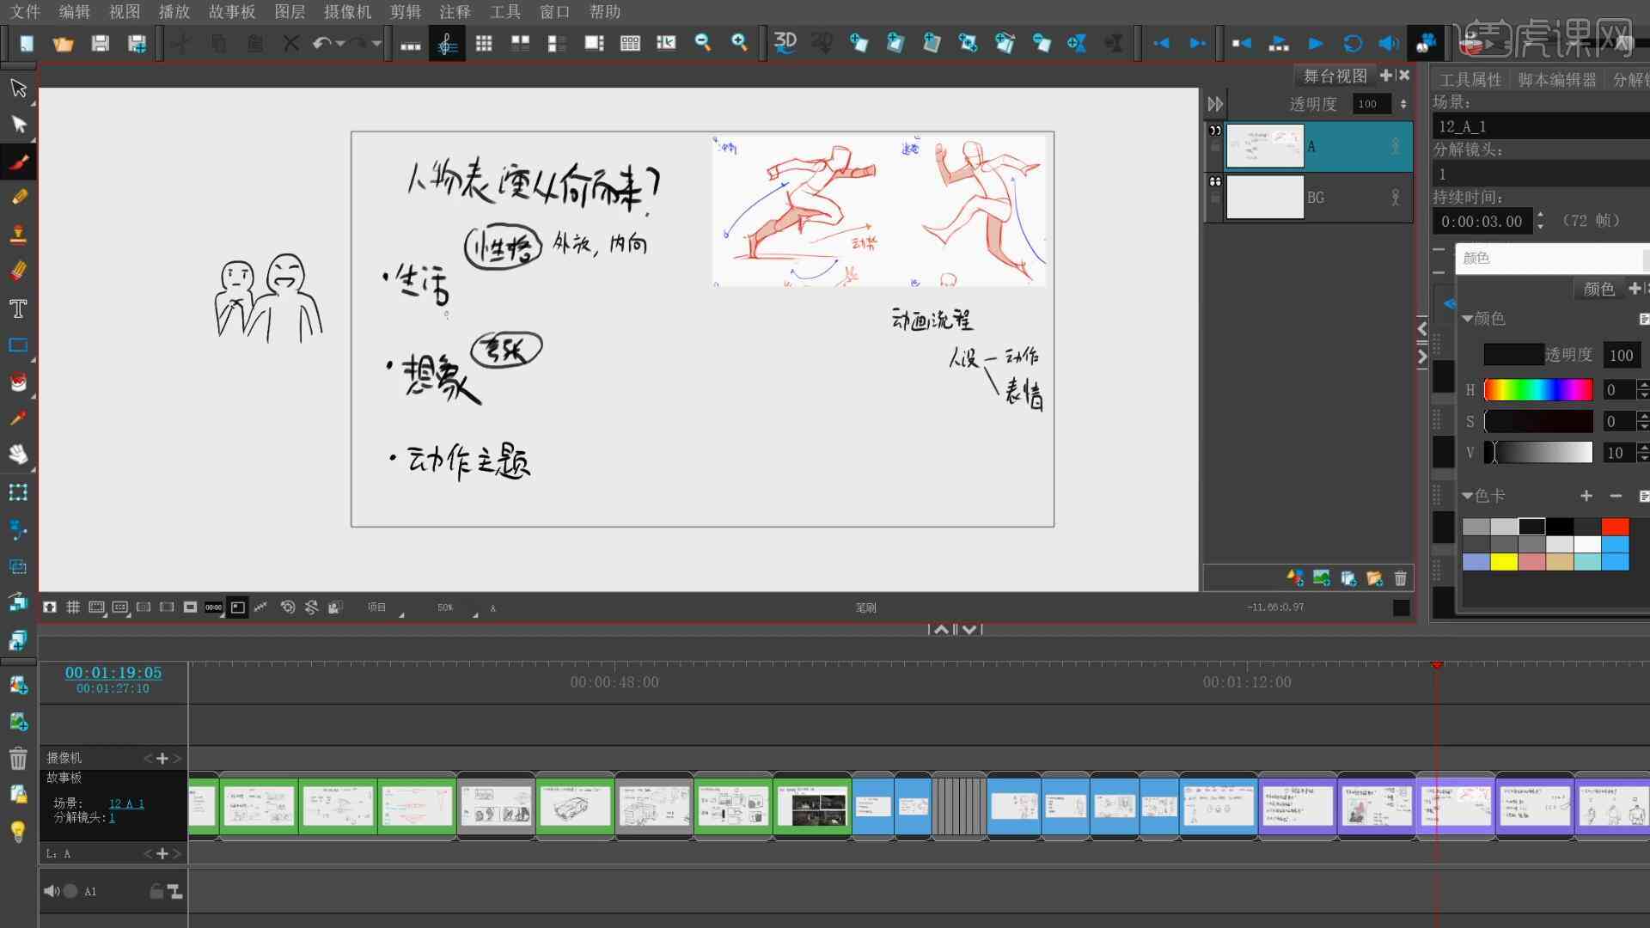Toggle the Sound speaker icon in toolbar
Screen dimensions: 1650x928
(x=1389, y=43)
